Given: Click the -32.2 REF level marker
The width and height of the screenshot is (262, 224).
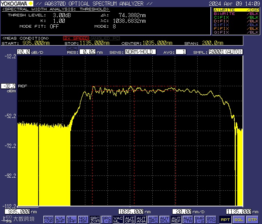Looking at the screenshot, I should coord(9,86).
